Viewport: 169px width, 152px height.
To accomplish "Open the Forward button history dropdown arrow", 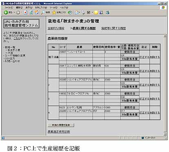I will click(x=22, y=13).
